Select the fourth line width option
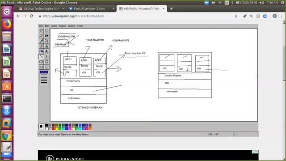 (44, 80)
